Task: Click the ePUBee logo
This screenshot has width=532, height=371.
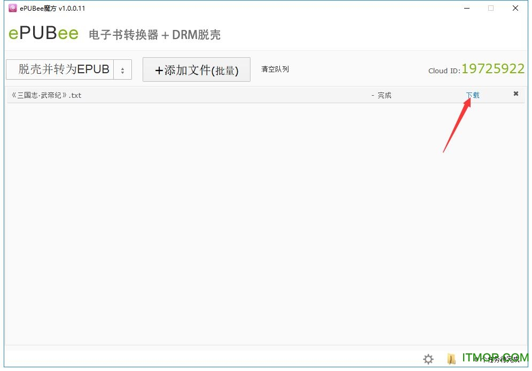Action: (43, 33)
